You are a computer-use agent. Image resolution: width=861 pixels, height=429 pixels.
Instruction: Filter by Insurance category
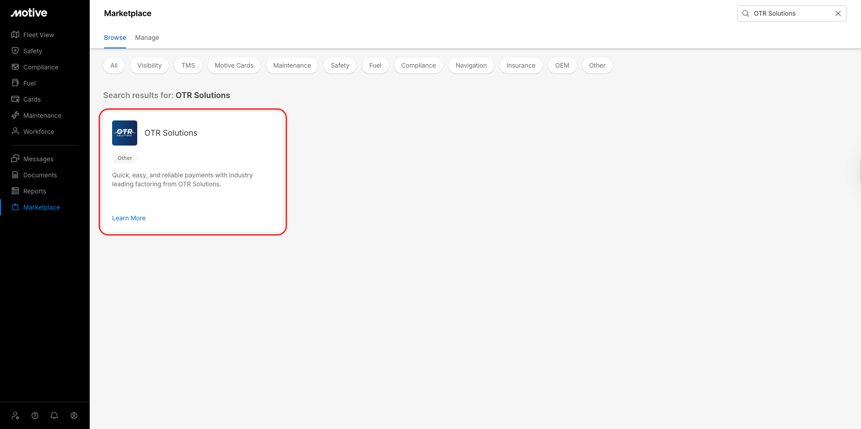(521, 65)
